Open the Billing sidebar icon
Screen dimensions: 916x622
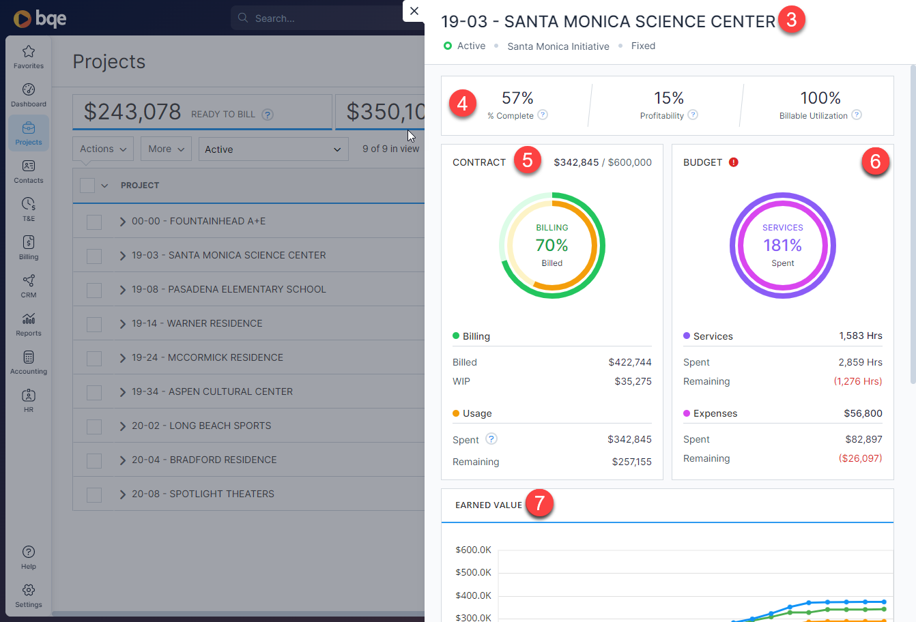[x=29, y=243]
